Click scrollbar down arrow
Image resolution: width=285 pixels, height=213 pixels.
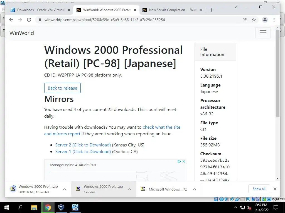point(277,179)
